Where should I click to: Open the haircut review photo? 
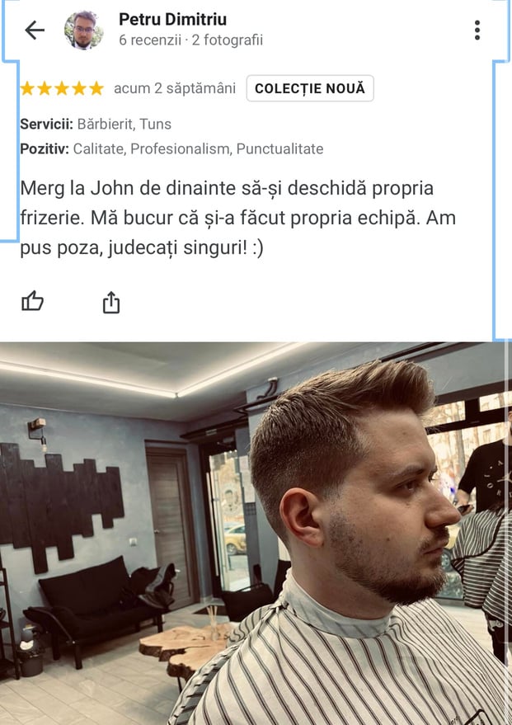[256, 534]
